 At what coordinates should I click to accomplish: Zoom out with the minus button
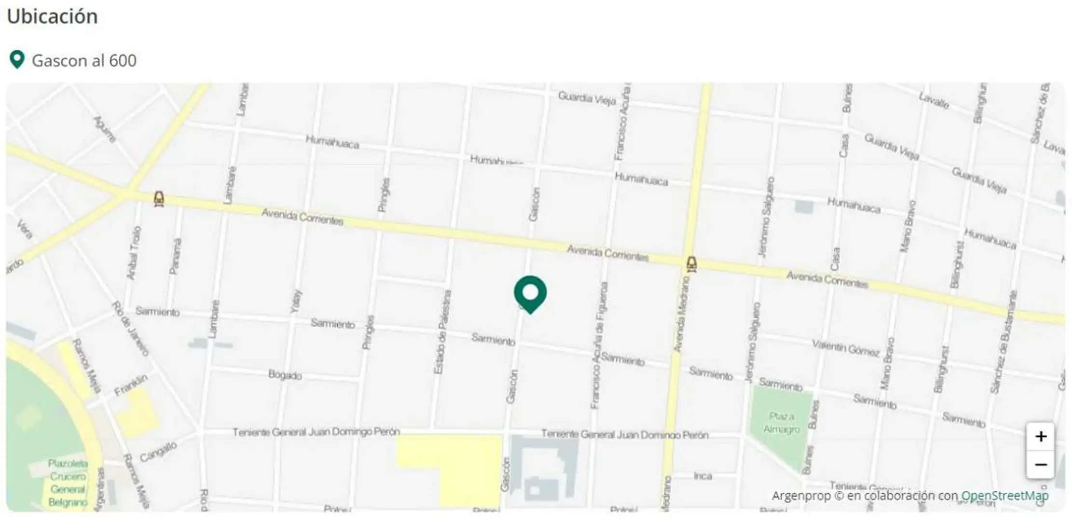click(1040, 465)
